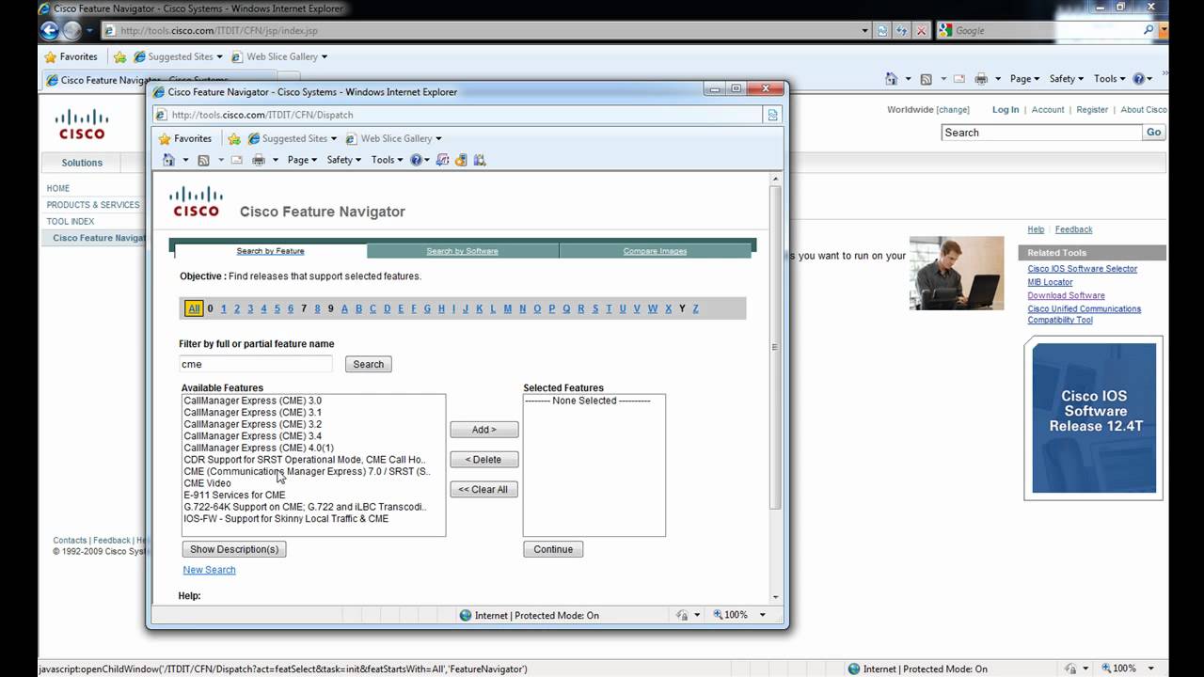The width and height of the screenshot is (1204, 677).
Task: Click last icon in popup command toolbar
Action: pos(480,160)
